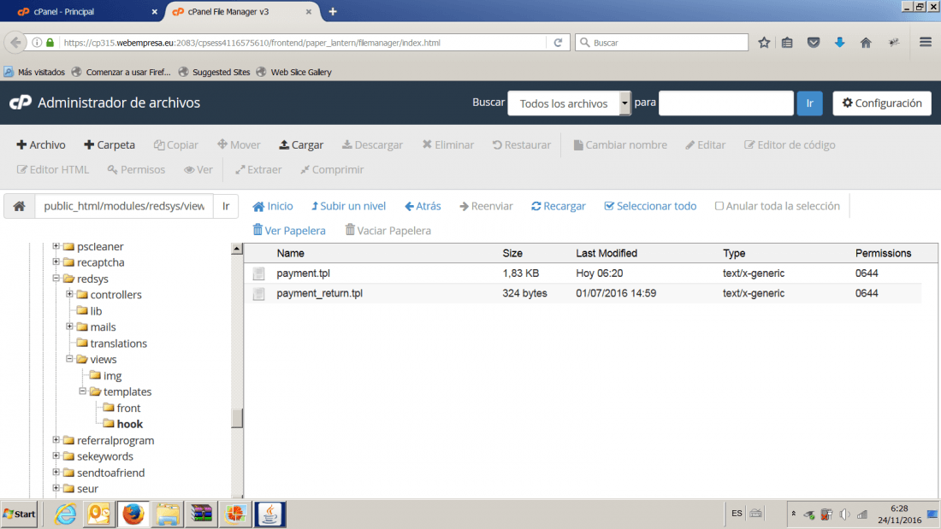Select the cPanel File Manager v3 tab
The image size is (941, 529).
point(240,11)
